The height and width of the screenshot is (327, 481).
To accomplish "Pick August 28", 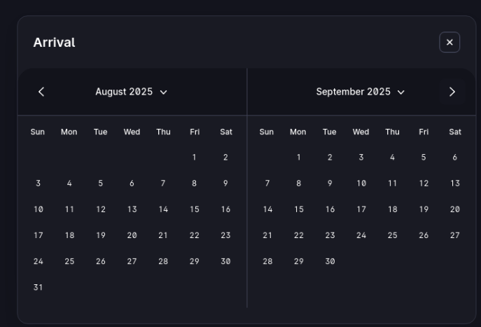I will (x=163, y=262).
